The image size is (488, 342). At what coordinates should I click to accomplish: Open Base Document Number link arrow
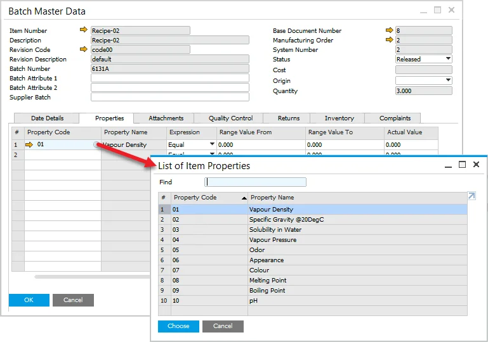pos(389,30)
